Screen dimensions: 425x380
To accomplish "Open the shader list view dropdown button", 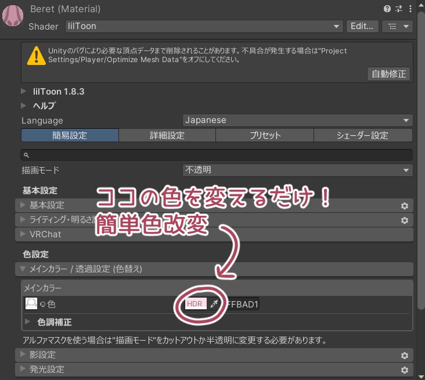I will [x=397, y=26].
